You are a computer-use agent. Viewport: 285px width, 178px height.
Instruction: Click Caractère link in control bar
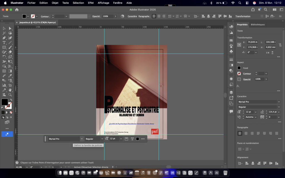click(x=132, y=16)
